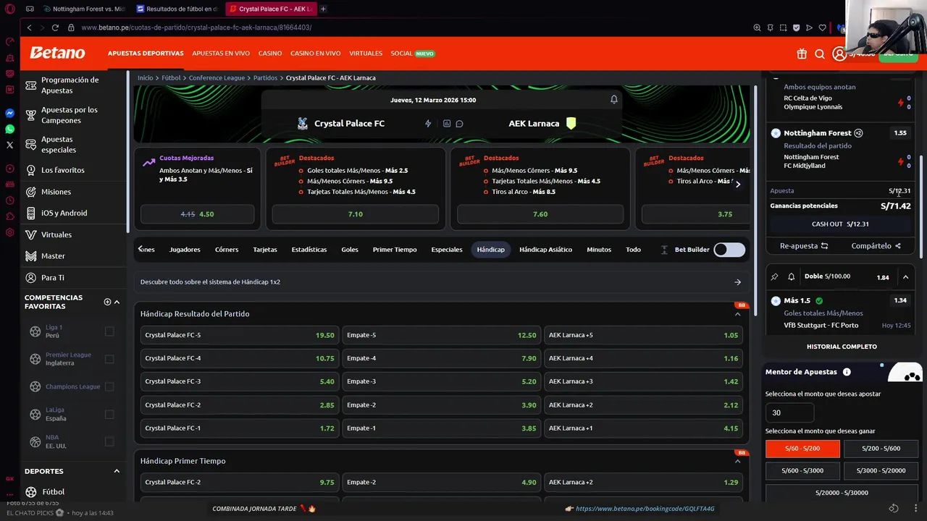Screen dimensions: 927x521
Task: Open Misiones in left sidebar
Action: coord(56,192)
